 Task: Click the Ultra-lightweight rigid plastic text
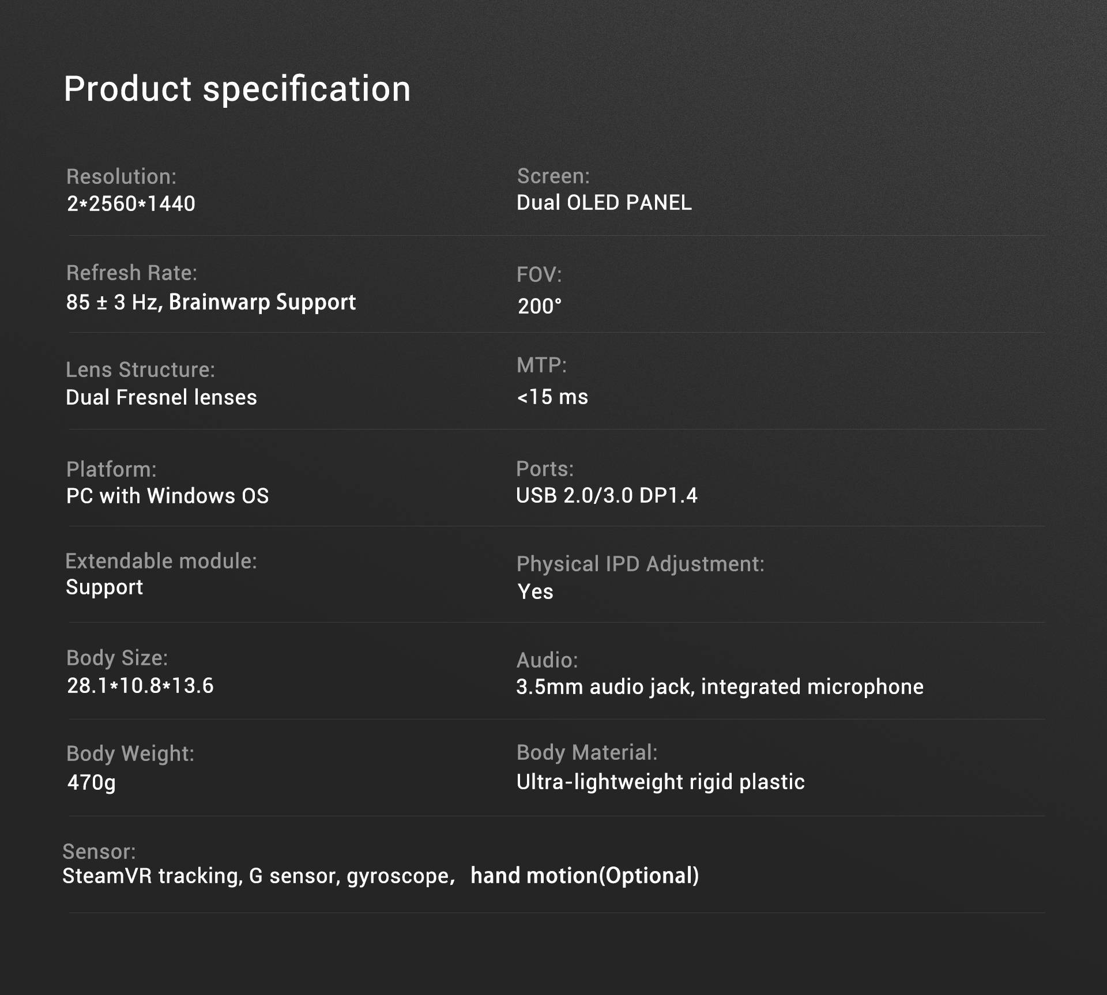(660, 782)
